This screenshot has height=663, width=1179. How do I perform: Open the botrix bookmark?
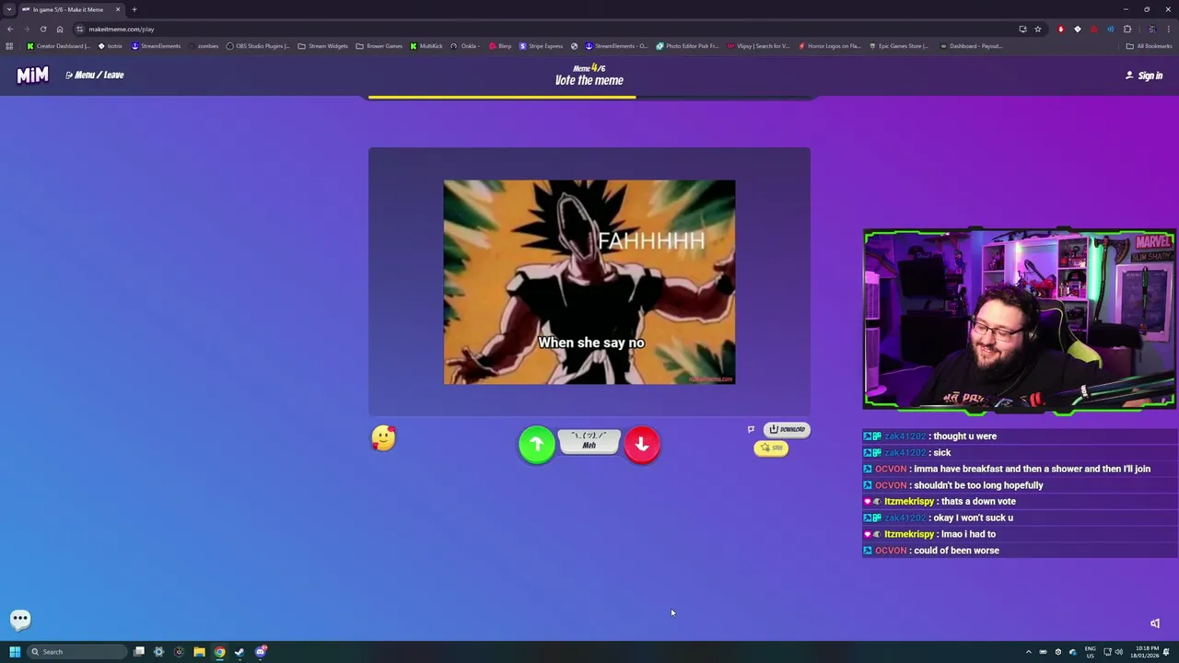[x=111, y=46]
